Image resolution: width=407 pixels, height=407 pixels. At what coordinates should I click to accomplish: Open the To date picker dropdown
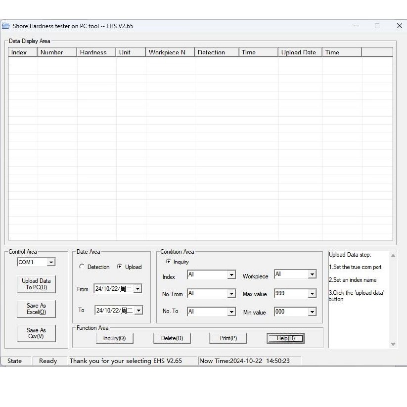click(139, 311)
